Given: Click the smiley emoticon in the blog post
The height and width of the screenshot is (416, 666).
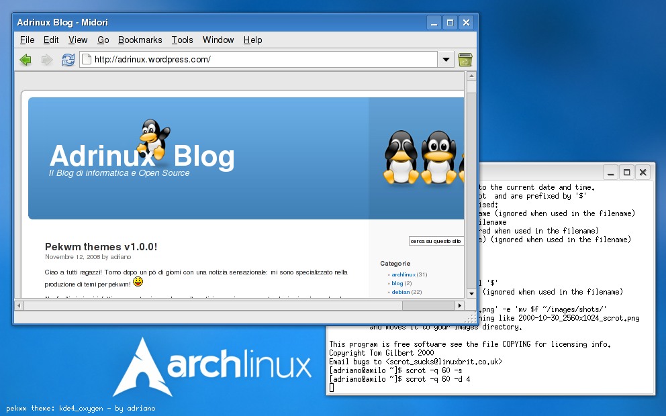Looking at the screenshot, I should click(138, 281).
